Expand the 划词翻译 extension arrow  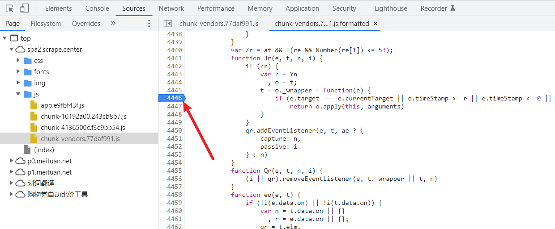click(x=11, y=183)
